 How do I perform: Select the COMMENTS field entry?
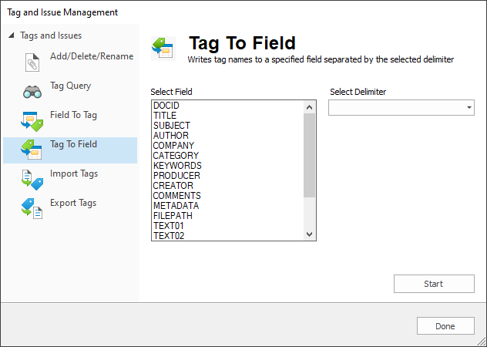click(x=176, y=196)
